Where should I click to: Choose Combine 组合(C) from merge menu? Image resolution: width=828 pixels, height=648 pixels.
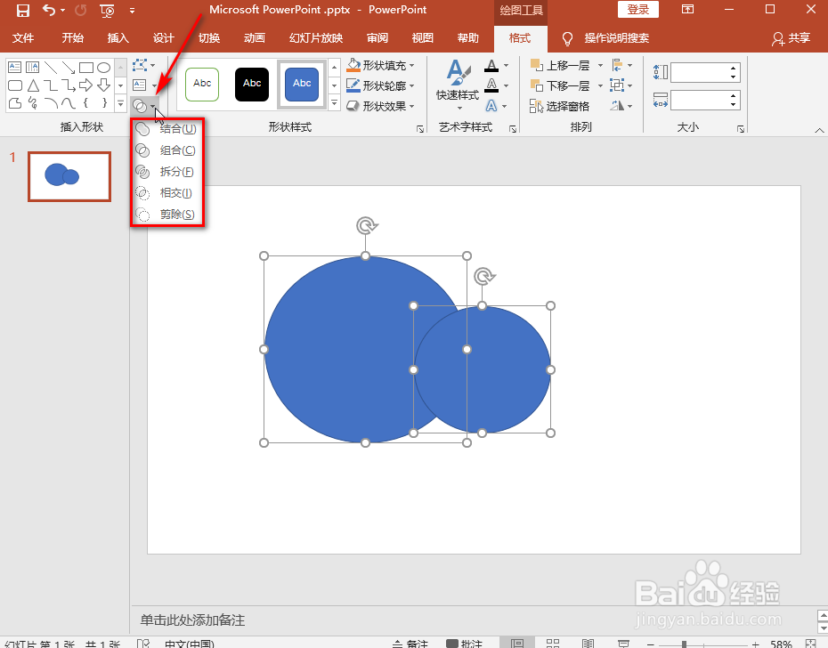click(166, 150)
